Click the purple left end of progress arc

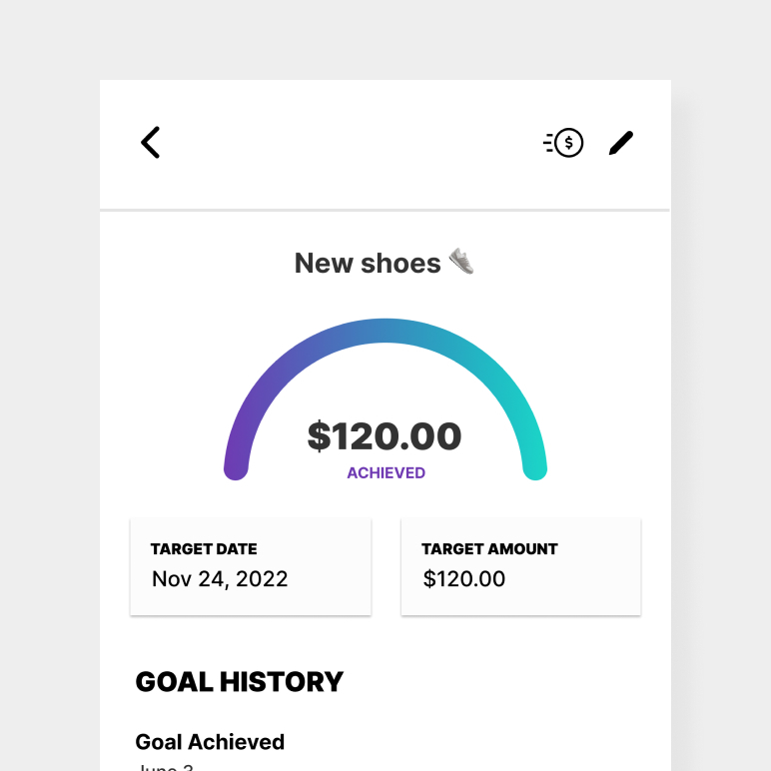236,467
